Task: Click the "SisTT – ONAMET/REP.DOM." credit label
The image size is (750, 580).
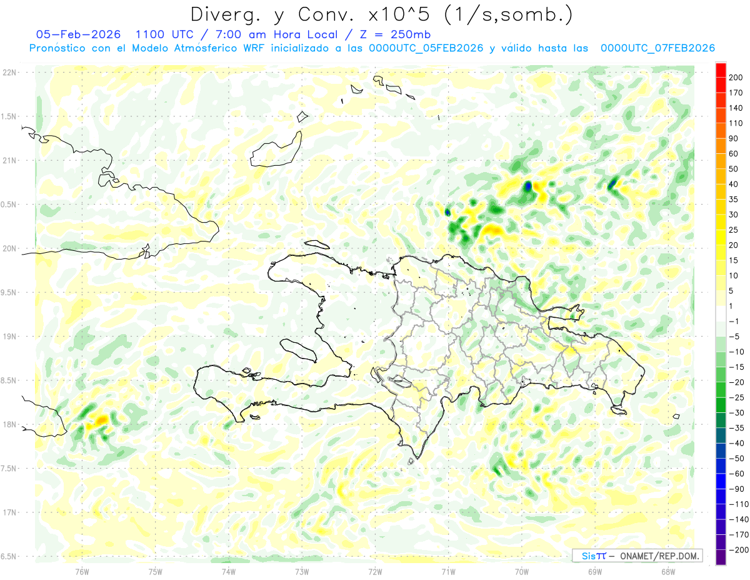Action: click(x=637, y=556)
